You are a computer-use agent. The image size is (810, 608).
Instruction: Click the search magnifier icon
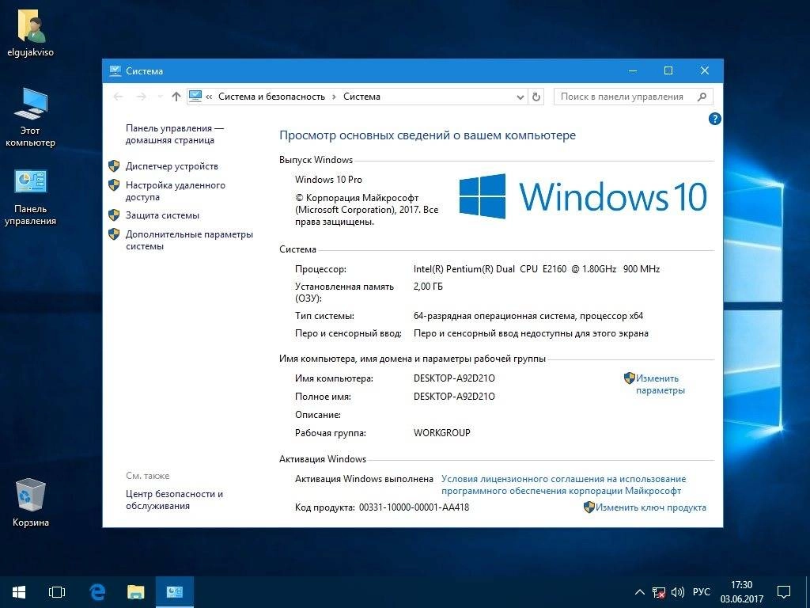point(702,97)
